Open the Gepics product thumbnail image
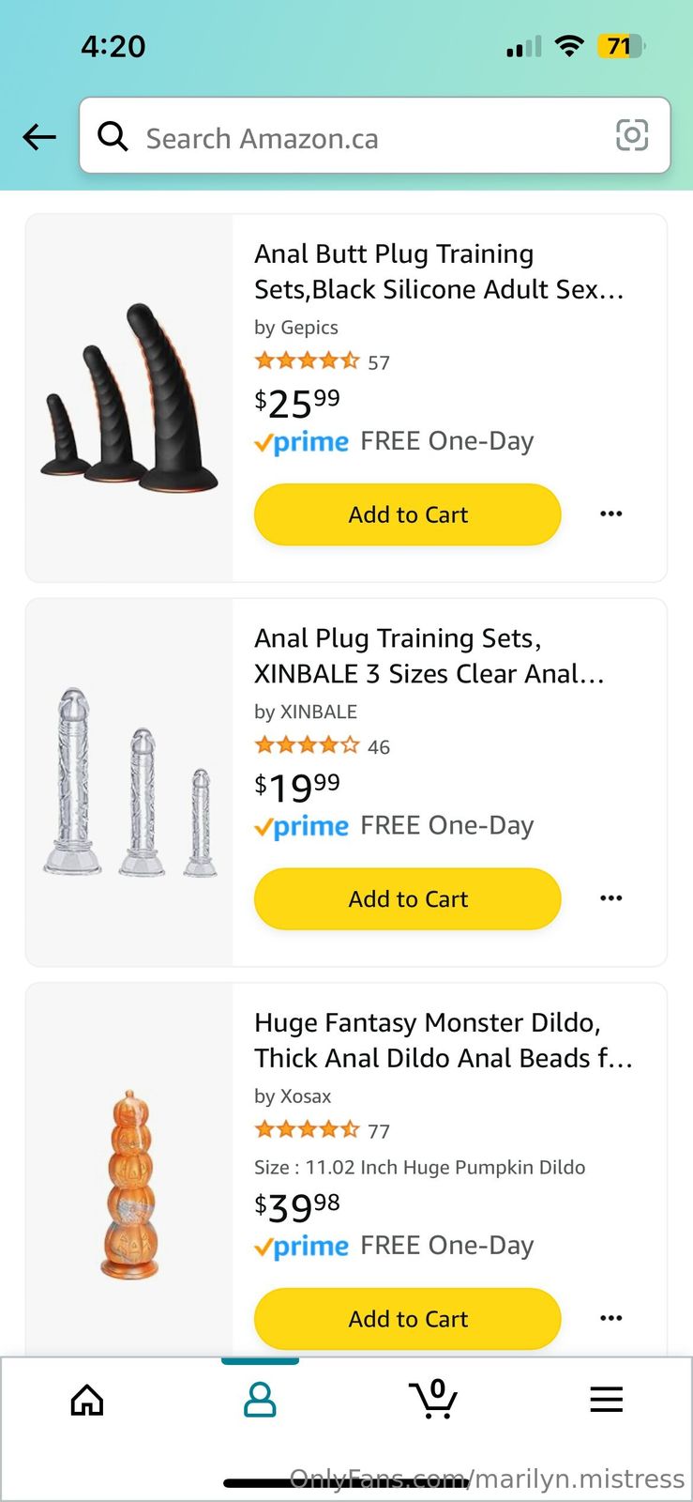Viewport: 693px width, 1502px height. click(129, 398)
